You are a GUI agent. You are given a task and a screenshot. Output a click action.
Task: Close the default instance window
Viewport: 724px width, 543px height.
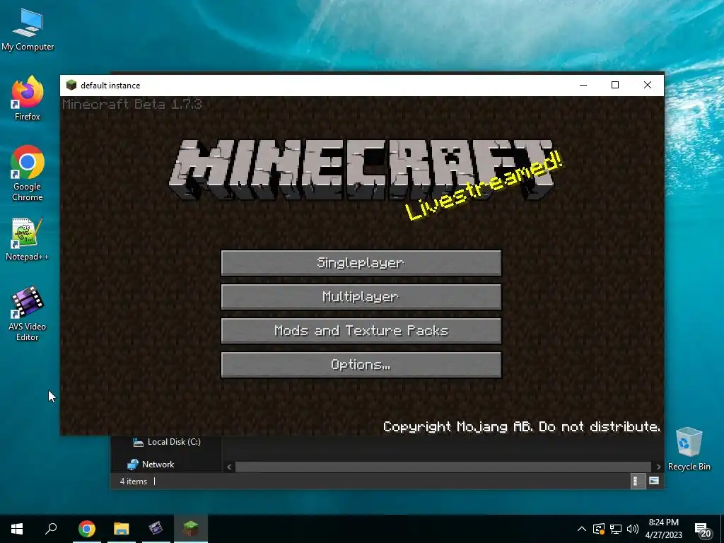click(648, 85)
